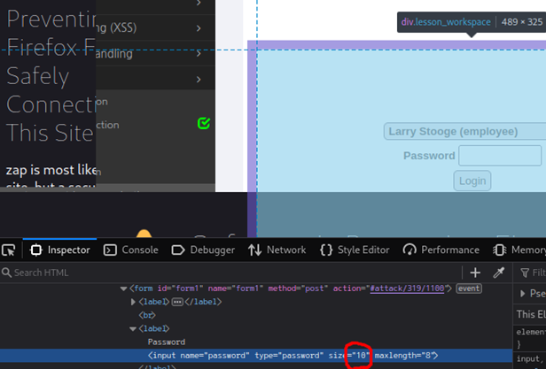
Task: Collapse the Password label node
Action: [133, 328]
